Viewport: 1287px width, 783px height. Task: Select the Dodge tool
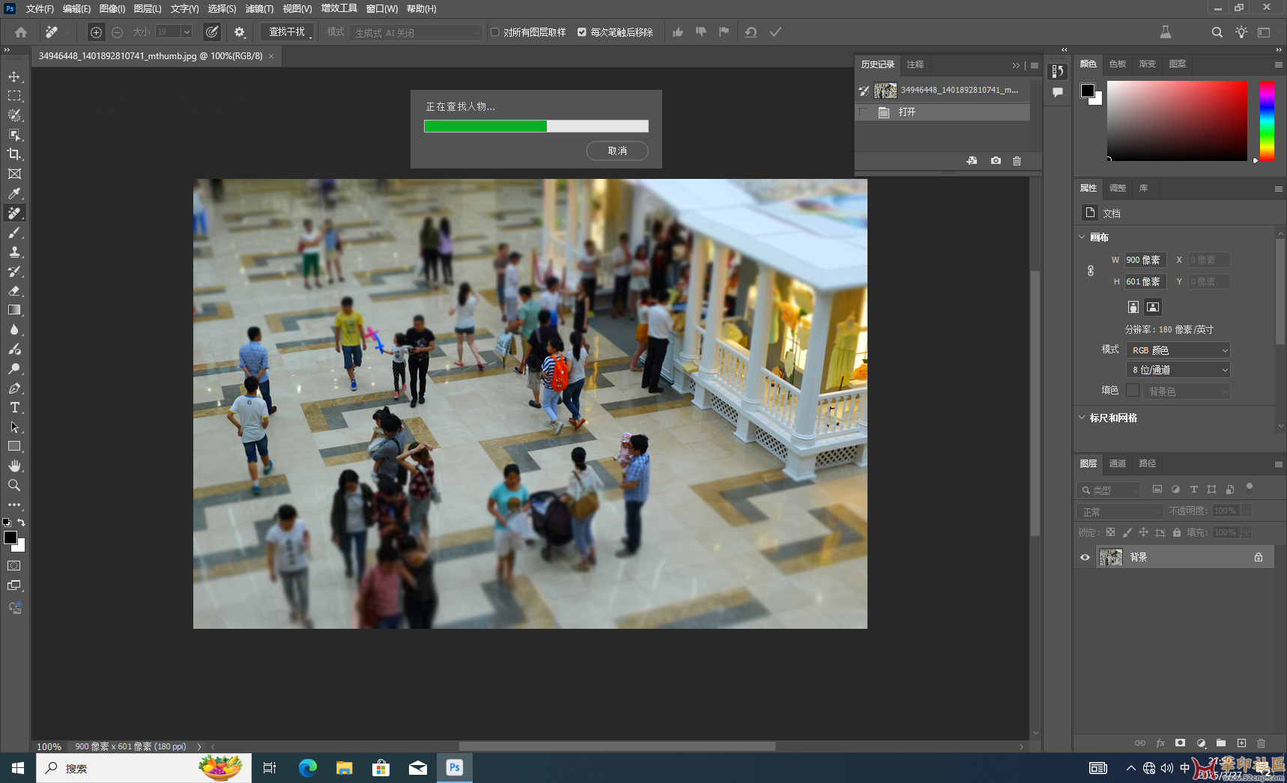tap(14, 368)
